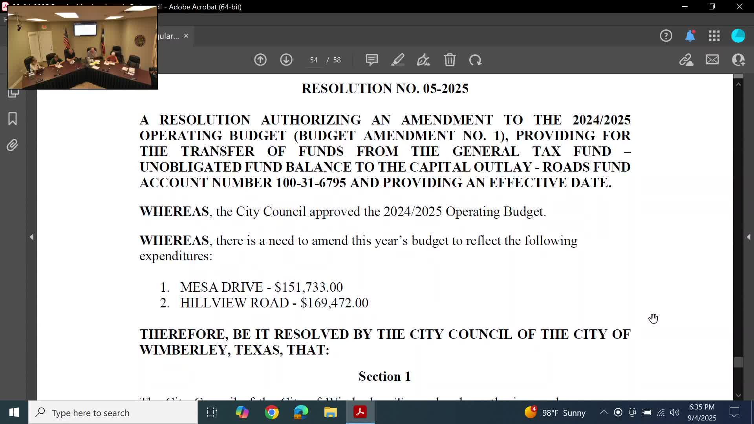
Task: Open Acrobat Help with question mark icon
Action: tap(666, 36)
